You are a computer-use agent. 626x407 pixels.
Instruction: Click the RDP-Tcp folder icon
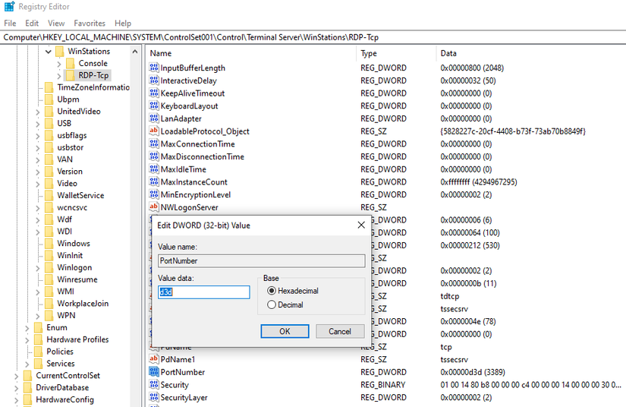pyautogui.click(x=71, y=75)
